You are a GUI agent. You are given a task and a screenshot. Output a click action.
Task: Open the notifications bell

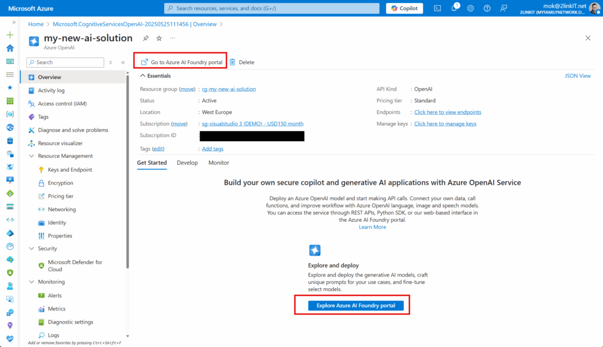point(454,8)
